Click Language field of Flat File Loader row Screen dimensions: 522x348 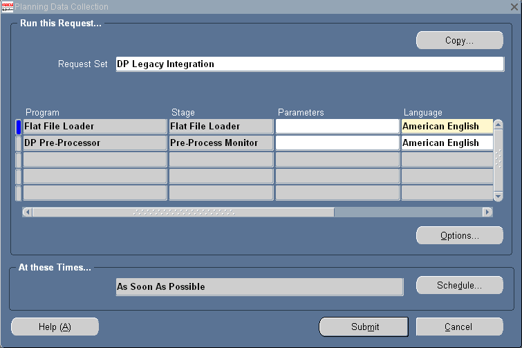(447, 126)
